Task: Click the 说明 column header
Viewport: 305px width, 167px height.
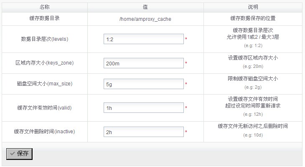Action: (x=253, y=7)
